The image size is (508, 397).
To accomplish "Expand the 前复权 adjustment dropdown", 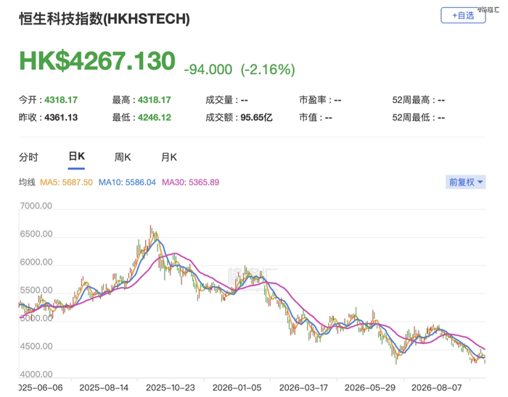I will coord(466,182).
